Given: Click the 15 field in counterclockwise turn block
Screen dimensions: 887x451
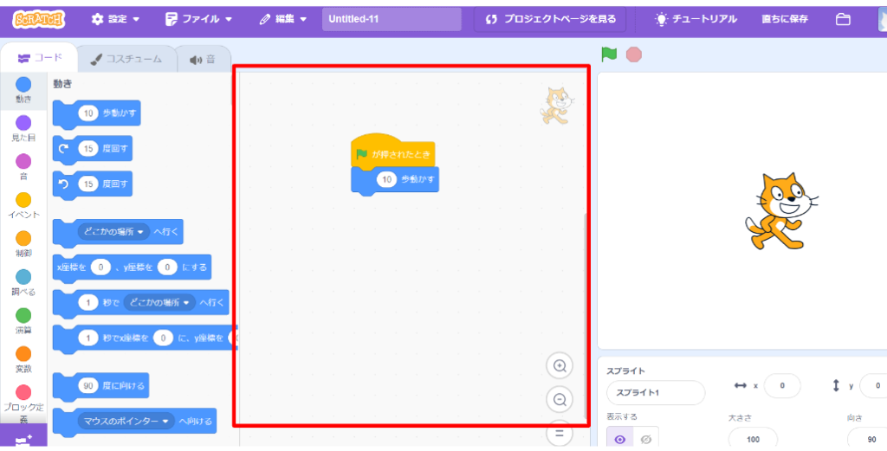Looking at the screenshot, I should click(88, 184).
